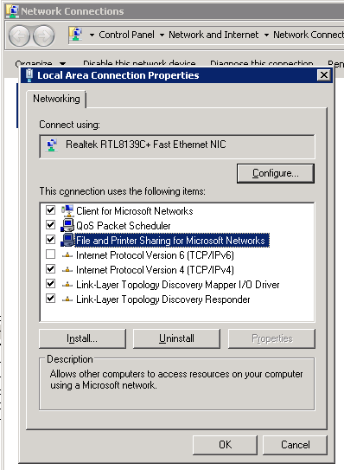Expand dropdown arrow after Network and Internet
344x470 pixels.
tap(266, 35)
